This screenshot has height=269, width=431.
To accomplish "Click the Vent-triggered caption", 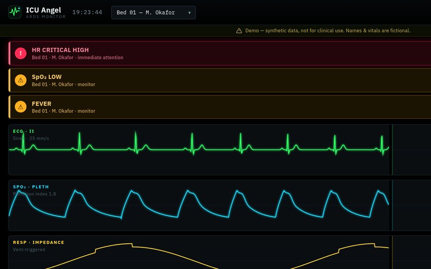I will (x=29, y=250).
